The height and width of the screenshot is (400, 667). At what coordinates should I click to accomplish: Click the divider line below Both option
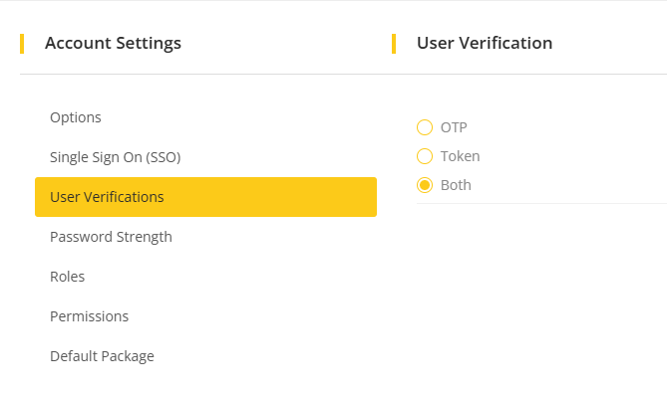click(540, 203)
